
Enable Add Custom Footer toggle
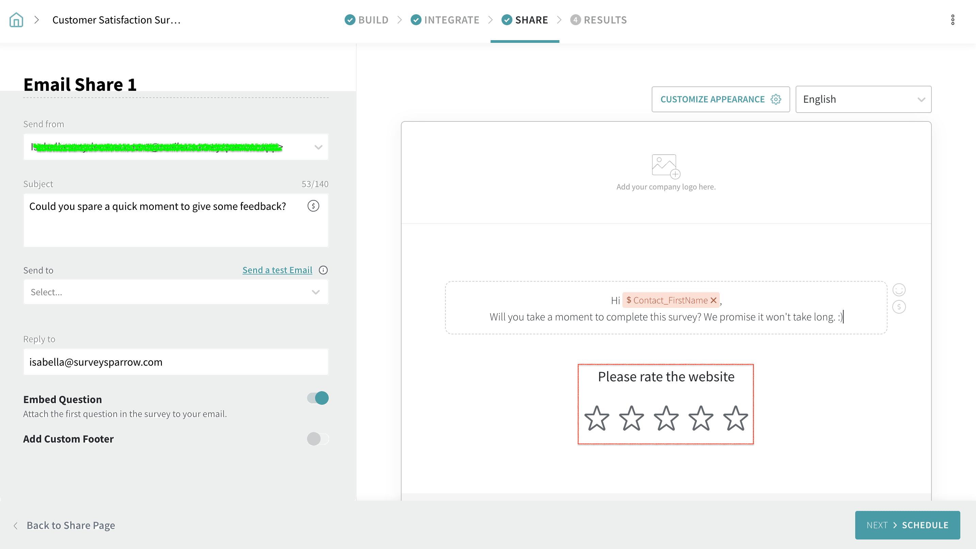[318, 439]
